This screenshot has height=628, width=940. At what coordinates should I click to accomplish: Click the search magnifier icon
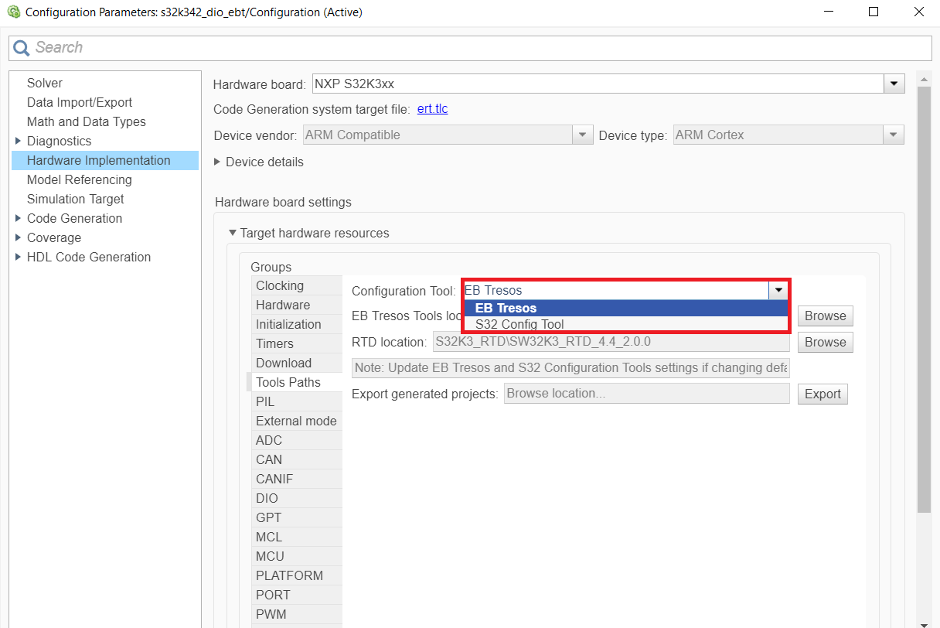[x=21, y=48]
